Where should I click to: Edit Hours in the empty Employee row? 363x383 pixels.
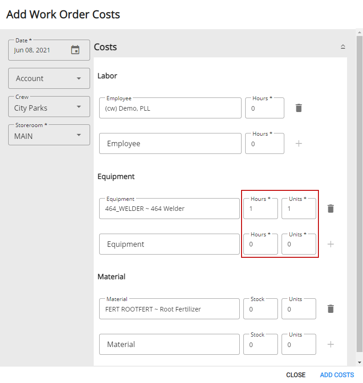[265, 143]
